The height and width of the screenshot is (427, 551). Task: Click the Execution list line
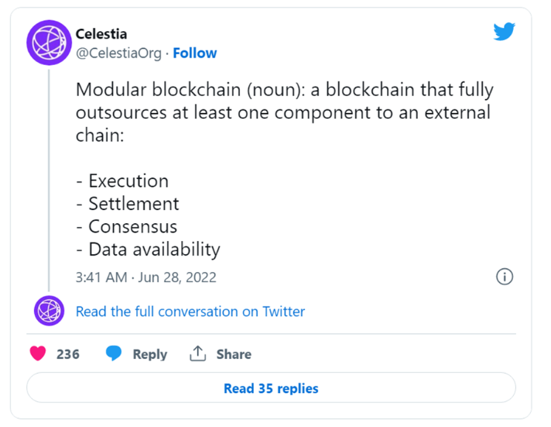[122, 181]
